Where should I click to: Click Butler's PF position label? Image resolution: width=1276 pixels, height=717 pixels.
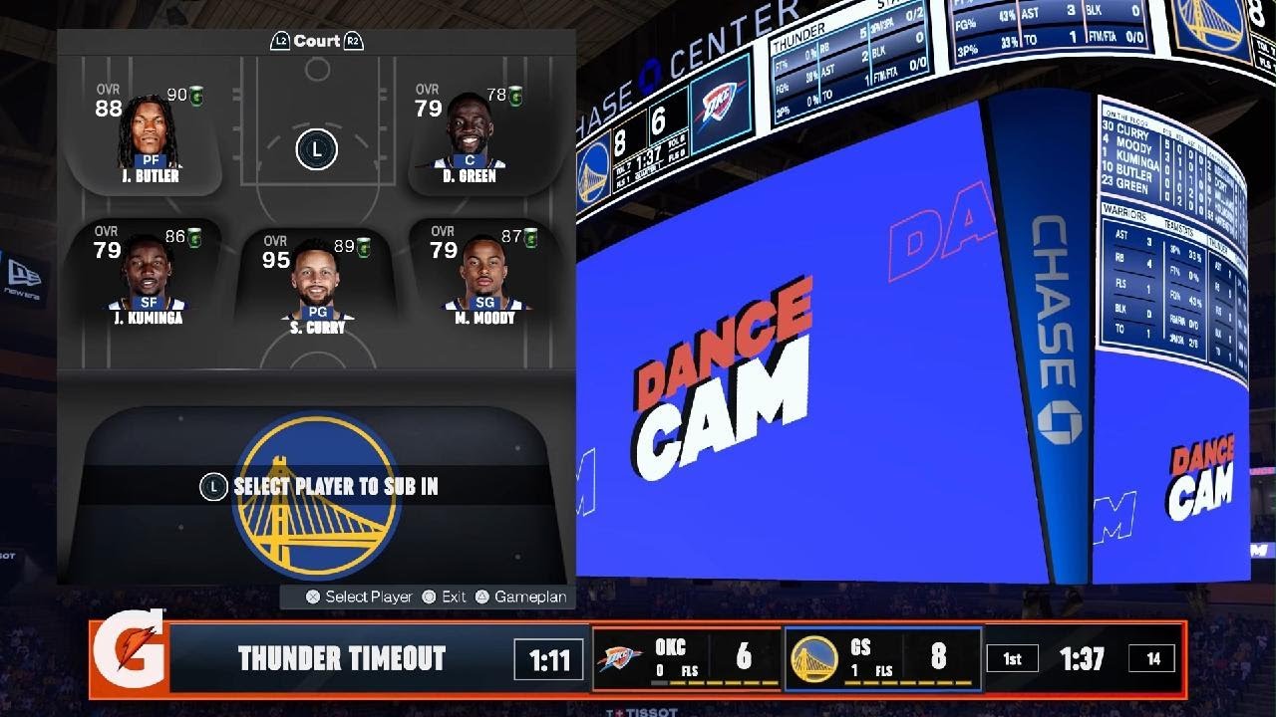(151, 159)
